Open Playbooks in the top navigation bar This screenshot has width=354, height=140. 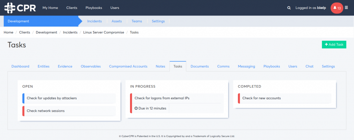tap(94, 8)
